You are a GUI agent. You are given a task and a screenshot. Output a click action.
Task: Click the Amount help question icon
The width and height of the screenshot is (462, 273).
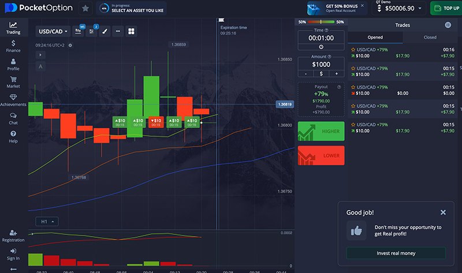[x=329, y=57]
